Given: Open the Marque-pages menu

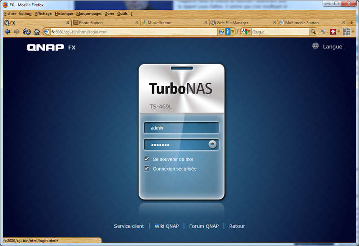Looking at the screenshot, I should tap(89, 13).
